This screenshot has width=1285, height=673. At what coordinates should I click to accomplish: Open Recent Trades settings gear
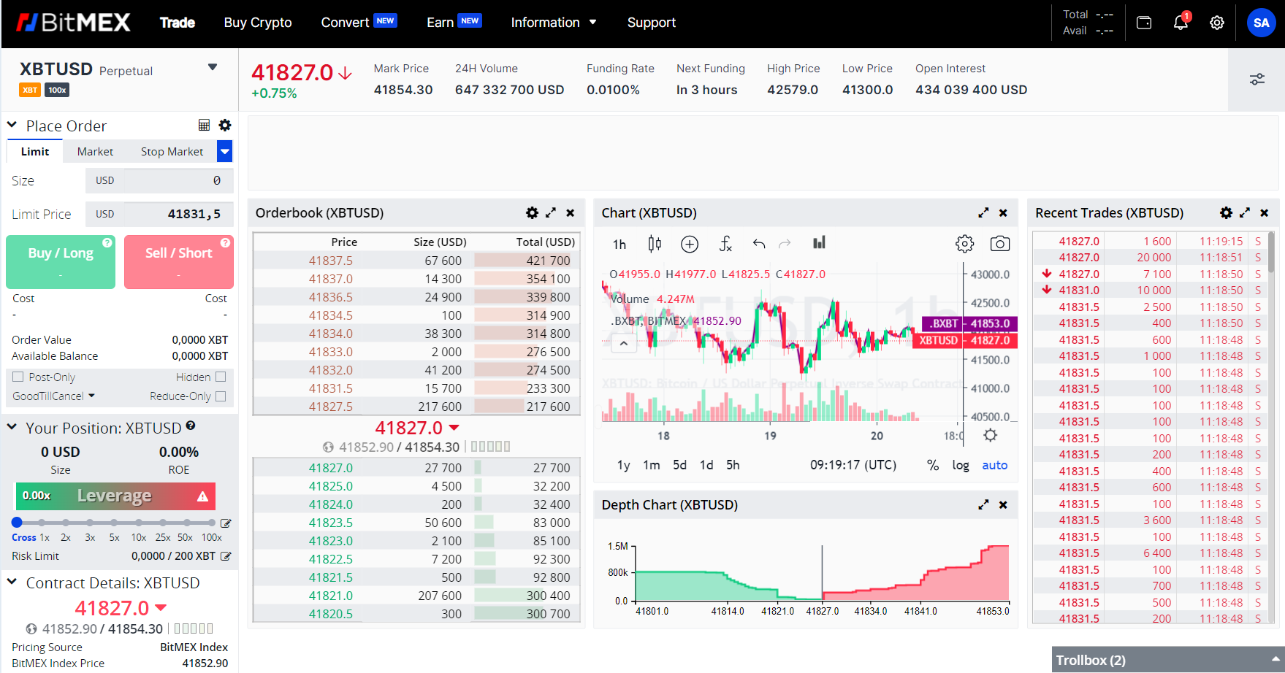pos(1226,212)
